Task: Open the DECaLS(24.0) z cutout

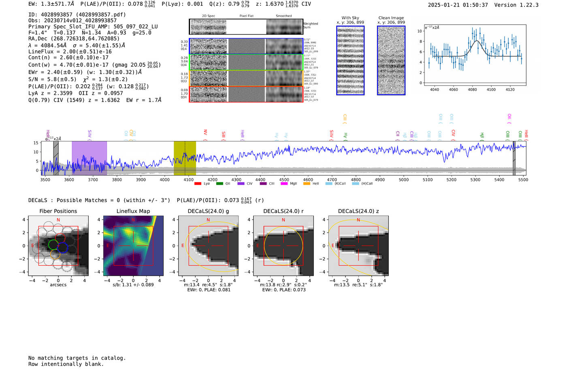Action: tap(358, 245)
